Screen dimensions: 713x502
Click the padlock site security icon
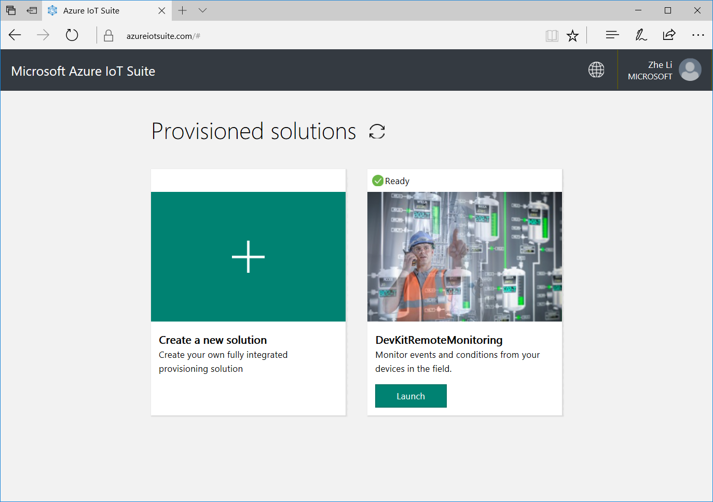(108, 35)
